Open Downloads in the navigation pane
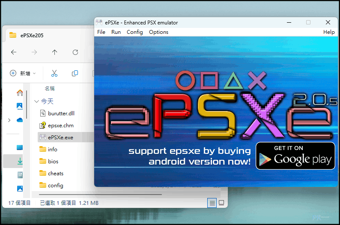This screenshot has width=340, height=225. tap(20, 161)
